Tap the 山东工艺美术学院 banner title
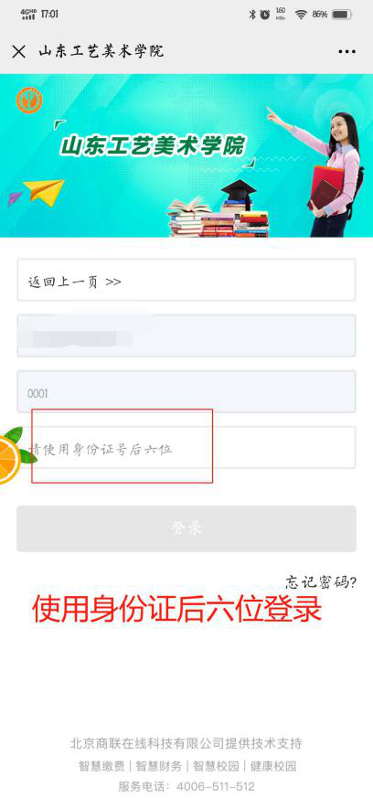This screenshot has height=799, width=373. pos(153,145)
